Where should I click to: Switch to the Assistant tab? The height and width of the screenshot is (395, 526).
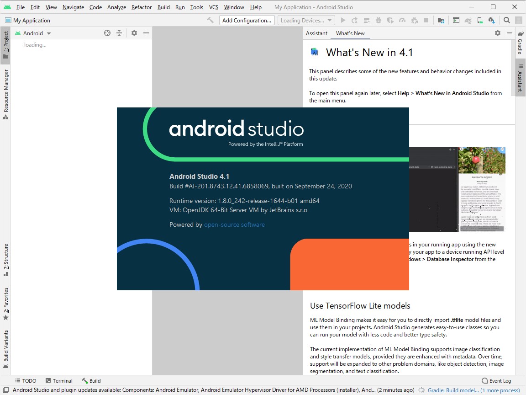tap(316, 33)
